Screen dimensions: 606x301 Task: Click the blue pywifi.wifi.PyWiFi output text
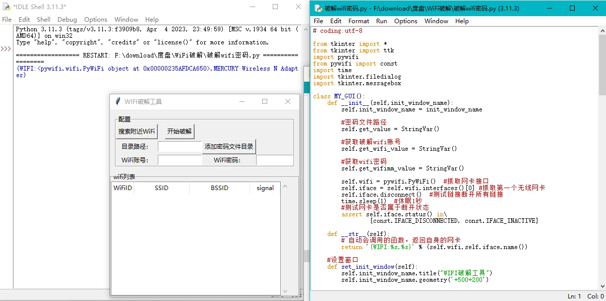pos(157,72)
